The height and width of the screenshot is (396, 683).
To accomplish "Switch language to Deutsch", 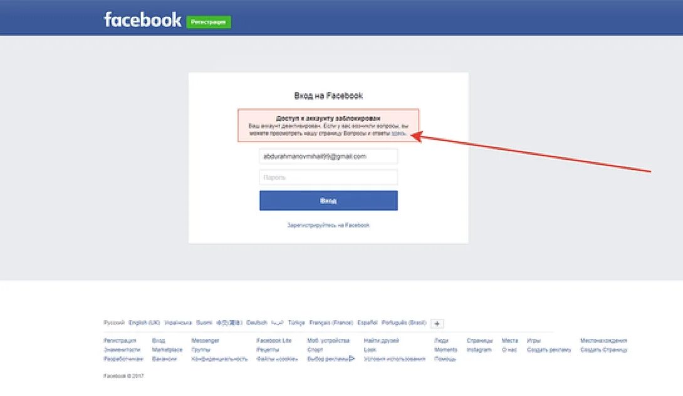I will coord(256,323).
